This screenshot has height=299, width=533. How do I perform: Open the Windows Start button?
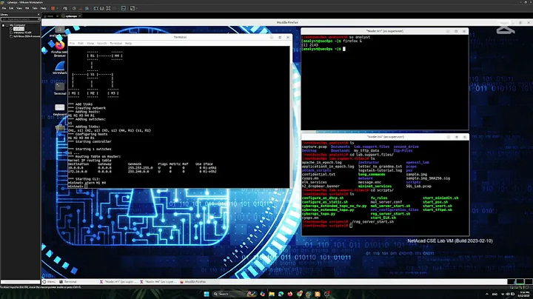pyautogui.click(x=207, y=294)
